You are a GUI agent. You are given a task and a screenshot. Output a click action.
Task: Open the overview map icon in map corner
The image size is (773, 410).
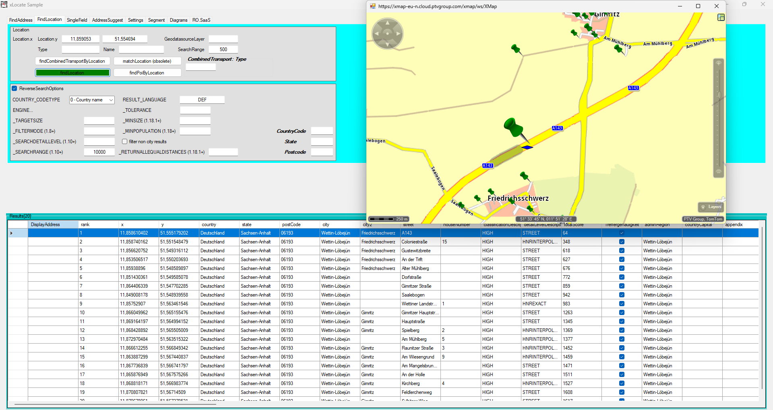pyautogui.click(x=721, y=17)
